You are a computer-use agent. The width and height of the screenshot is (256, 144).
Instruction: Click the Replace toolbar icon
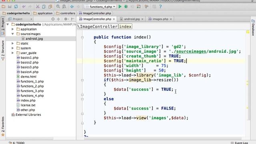point(64,6)
